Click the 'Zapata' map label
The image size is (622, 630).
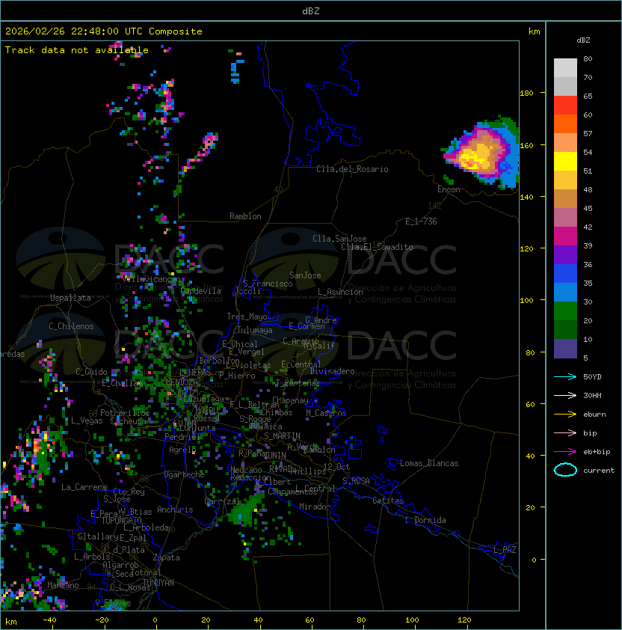[166, 557]
